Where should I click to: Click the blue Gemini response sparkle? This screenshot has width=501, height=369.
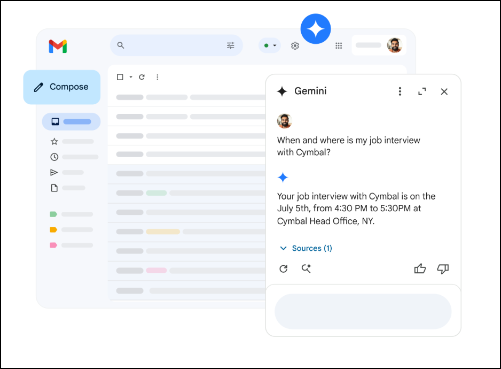[283, 178]
